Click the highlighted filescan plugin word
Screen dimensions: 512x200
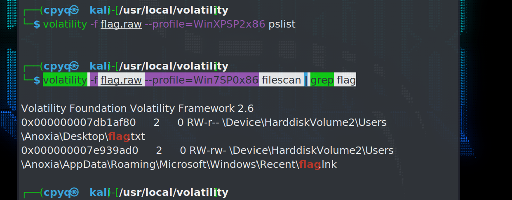click(281, 80)
